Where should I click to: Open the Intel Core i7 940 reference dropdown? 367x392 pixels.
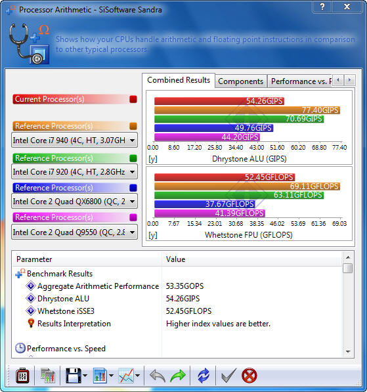coord(74,141)
